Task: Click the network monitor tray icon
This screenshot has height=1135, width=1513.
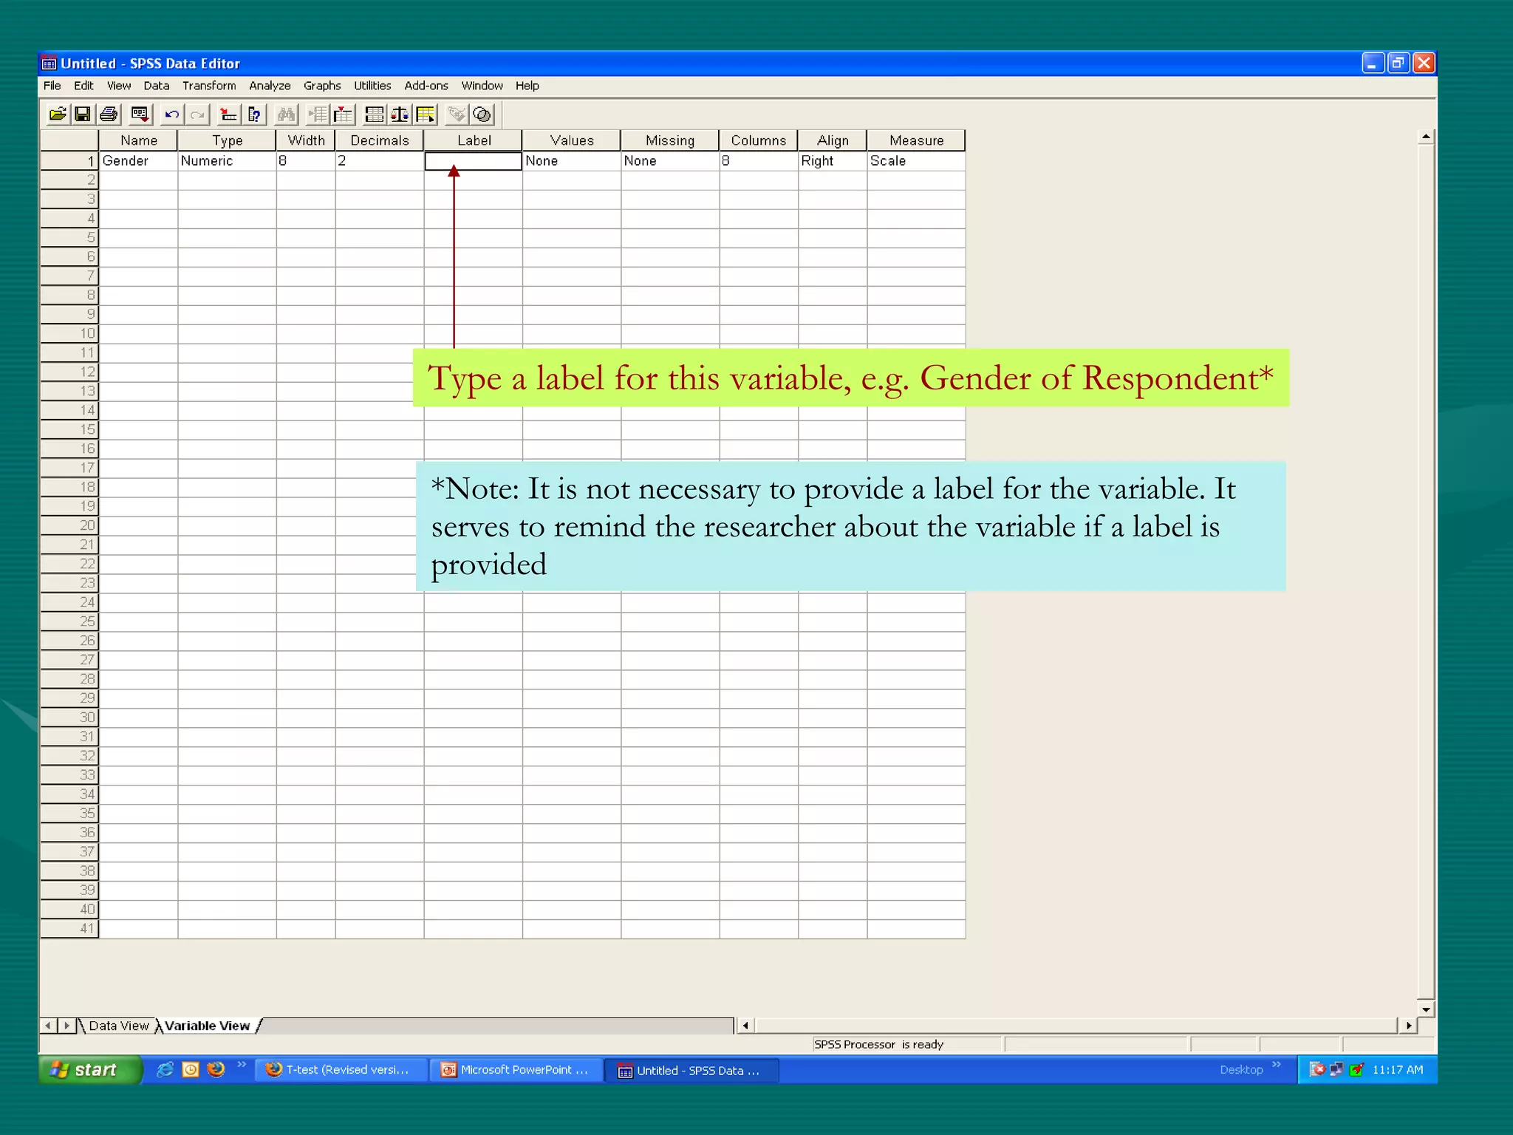Action: click(1337, 1069)
